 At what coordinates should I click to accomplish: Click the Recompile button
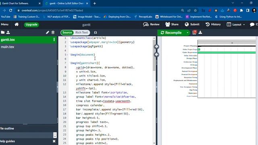coord(171,33)
